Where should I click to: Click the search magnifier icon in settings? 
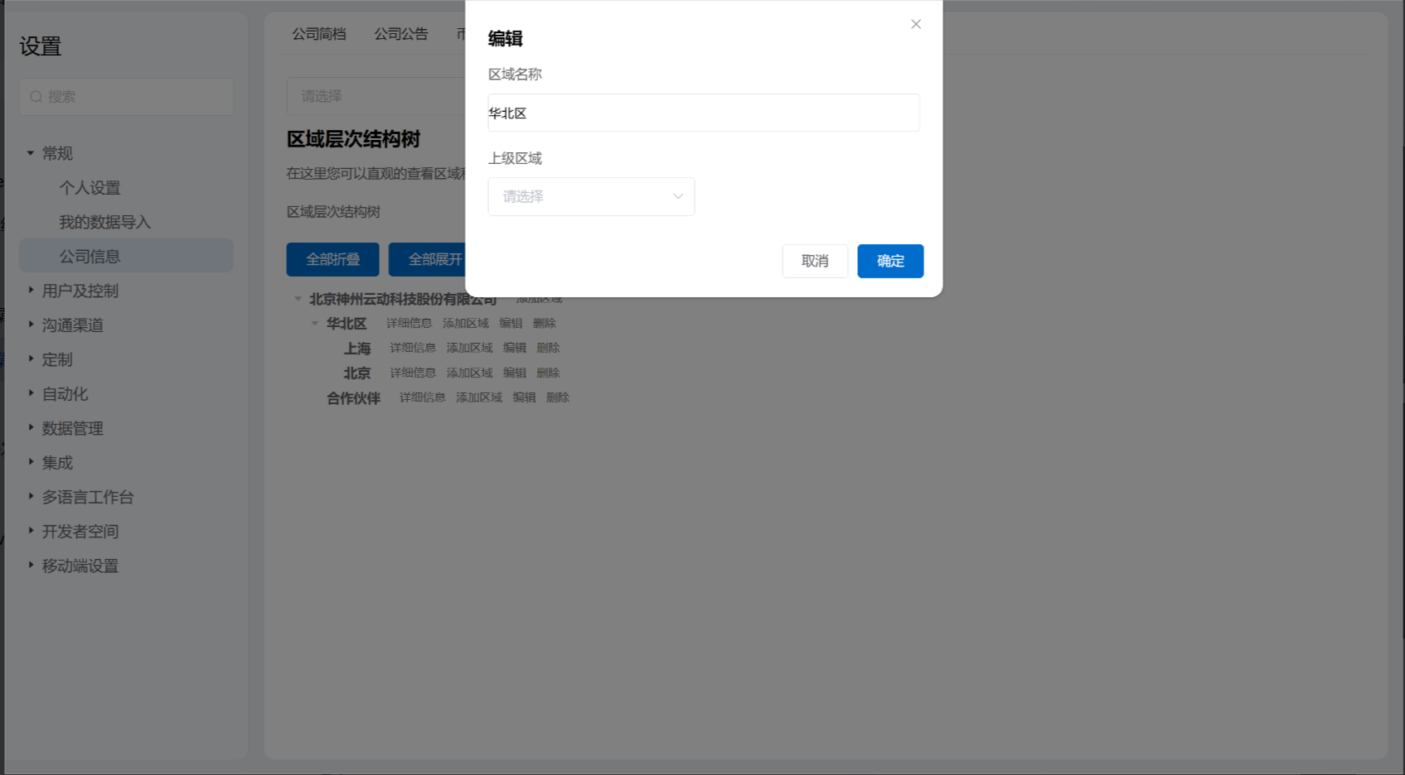tap(36, 97)
